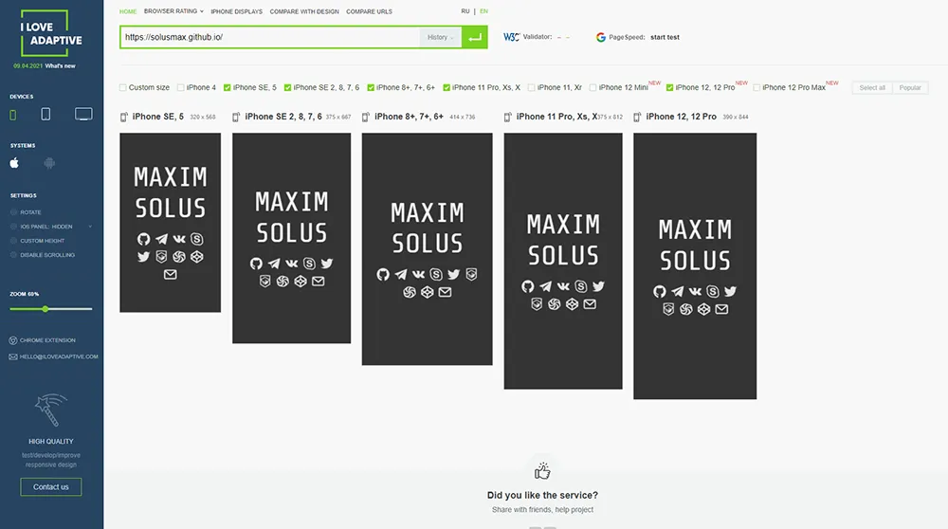Screen dimensions: 948x529
Task: Click the magic wand High Quality icon
Action: coord(50,410)
